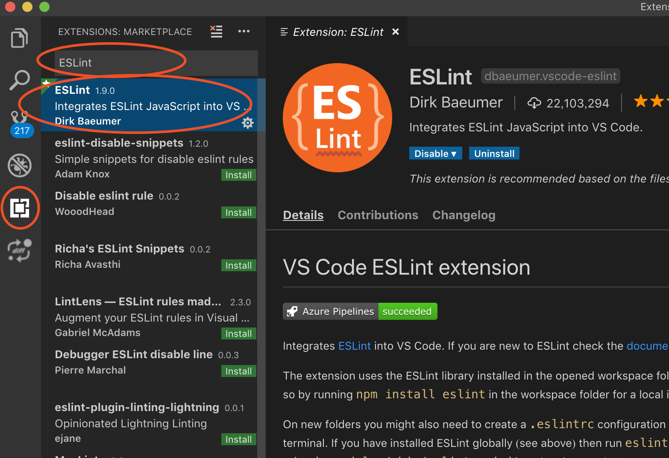Open the Debug view in activity bar
Image resolution: width=669 pixels, height=458 pixels.
click(x=20, y=165)
